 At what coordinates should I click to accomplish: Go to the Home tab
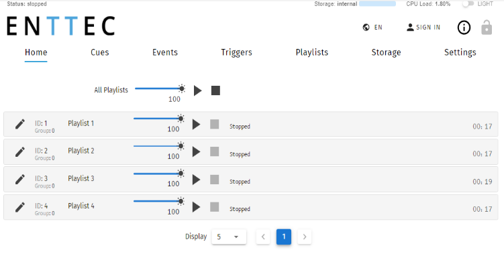tap(36, 52)
